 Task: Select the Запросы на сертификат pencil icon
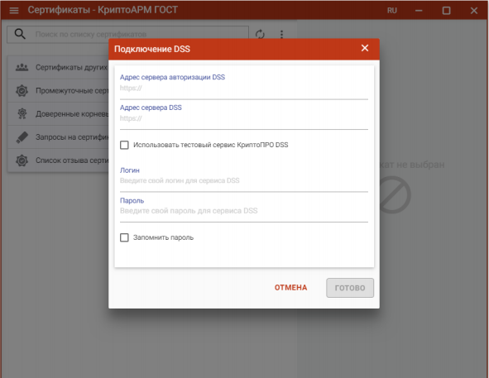point(22,137)
